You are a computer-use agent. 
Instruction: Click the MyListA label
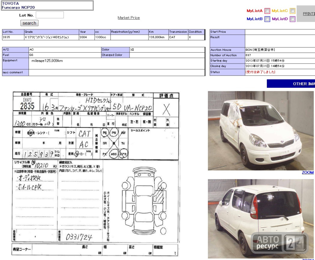pos(255,11)
